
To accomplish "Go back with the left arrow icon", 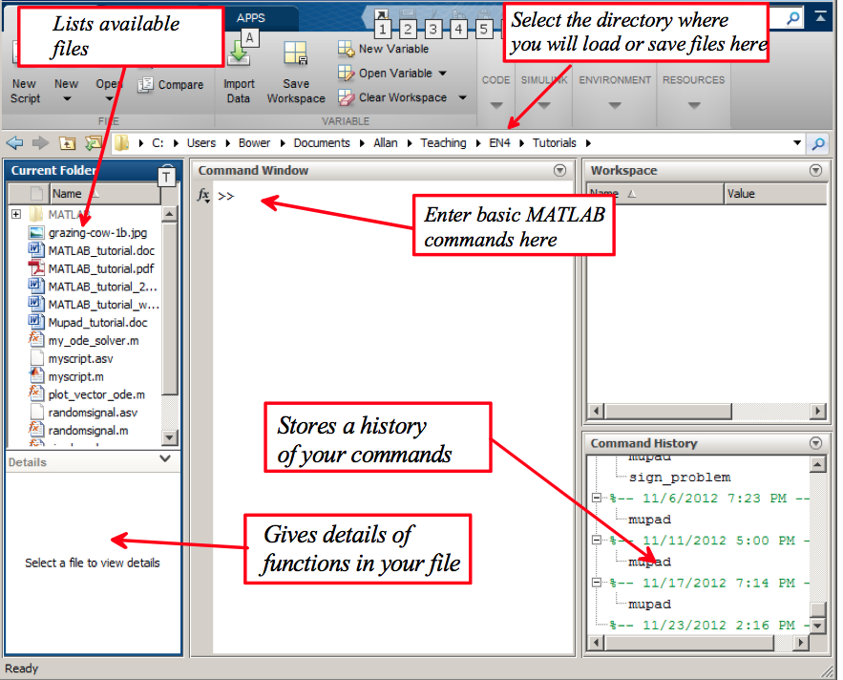I will pyautogui.click(x=14, y=143).
